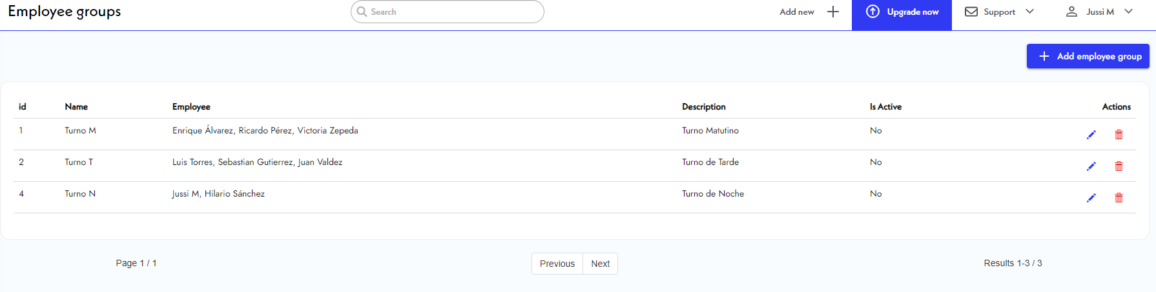Click the Support envelope icon
Screen dimensions: 1156x292
971,12
